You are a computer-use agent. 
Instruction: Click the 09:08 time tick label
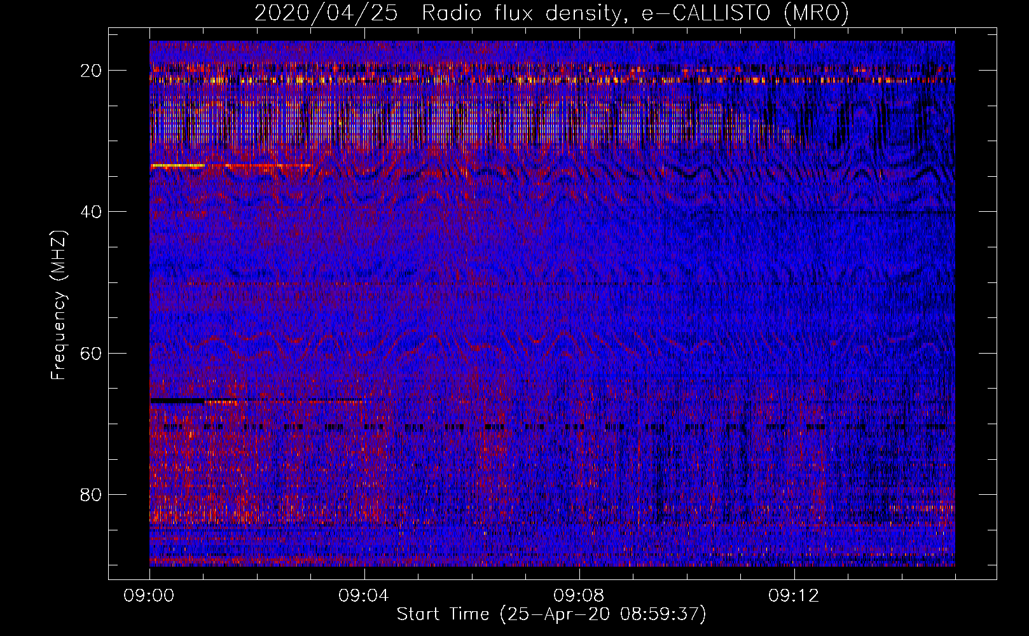point(579,596)
